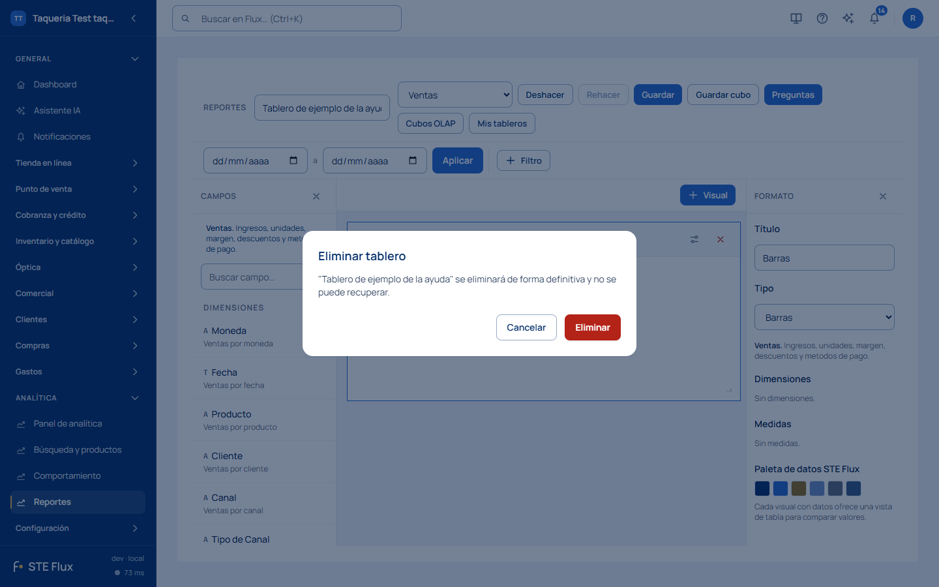Expand the Inventario y catálogo section
The width and height of the screenshot is (939, 587).
pyautogui.click(x=78, y=241)
